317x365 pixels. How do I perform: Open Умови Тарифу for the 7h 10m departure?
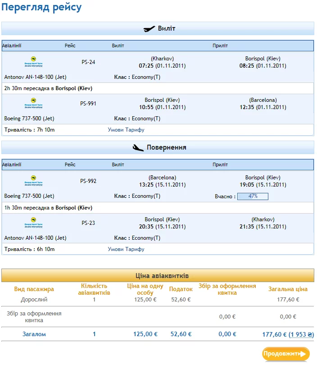click(126, 130)
